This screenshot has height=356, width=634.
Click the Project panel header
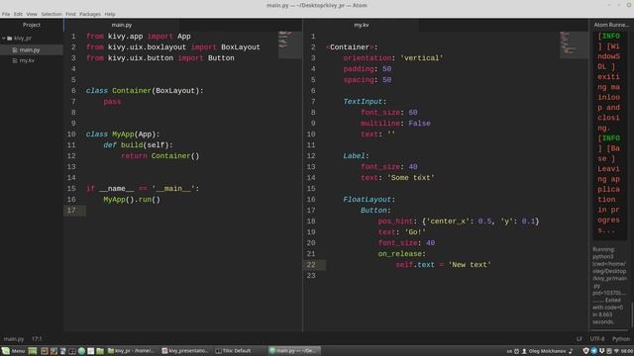[32, 25]
